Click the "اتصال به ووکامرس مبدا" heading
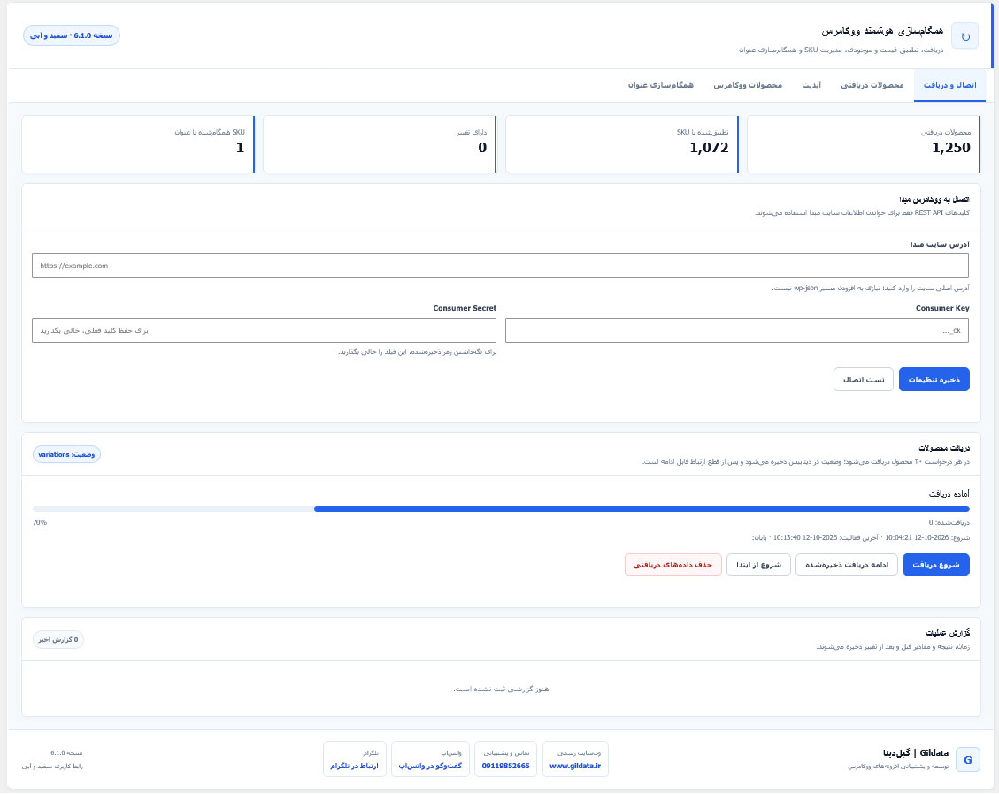Screen dimensions: 999x794 [x=934, y=199]
